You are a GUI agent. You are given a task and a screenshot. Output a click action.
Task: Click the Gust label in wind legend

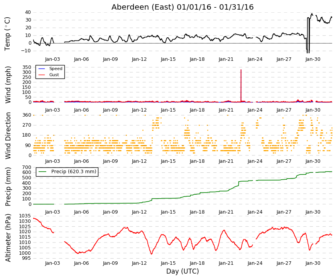[x=54, y=75]
